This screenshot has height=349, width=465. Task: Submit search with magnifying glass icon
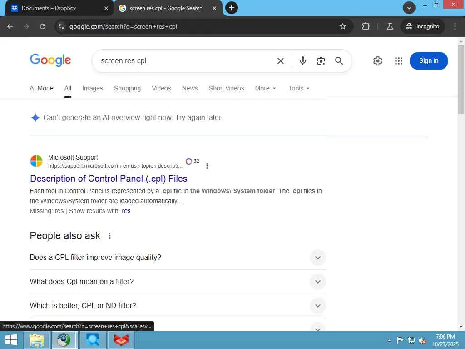(339, 61)
